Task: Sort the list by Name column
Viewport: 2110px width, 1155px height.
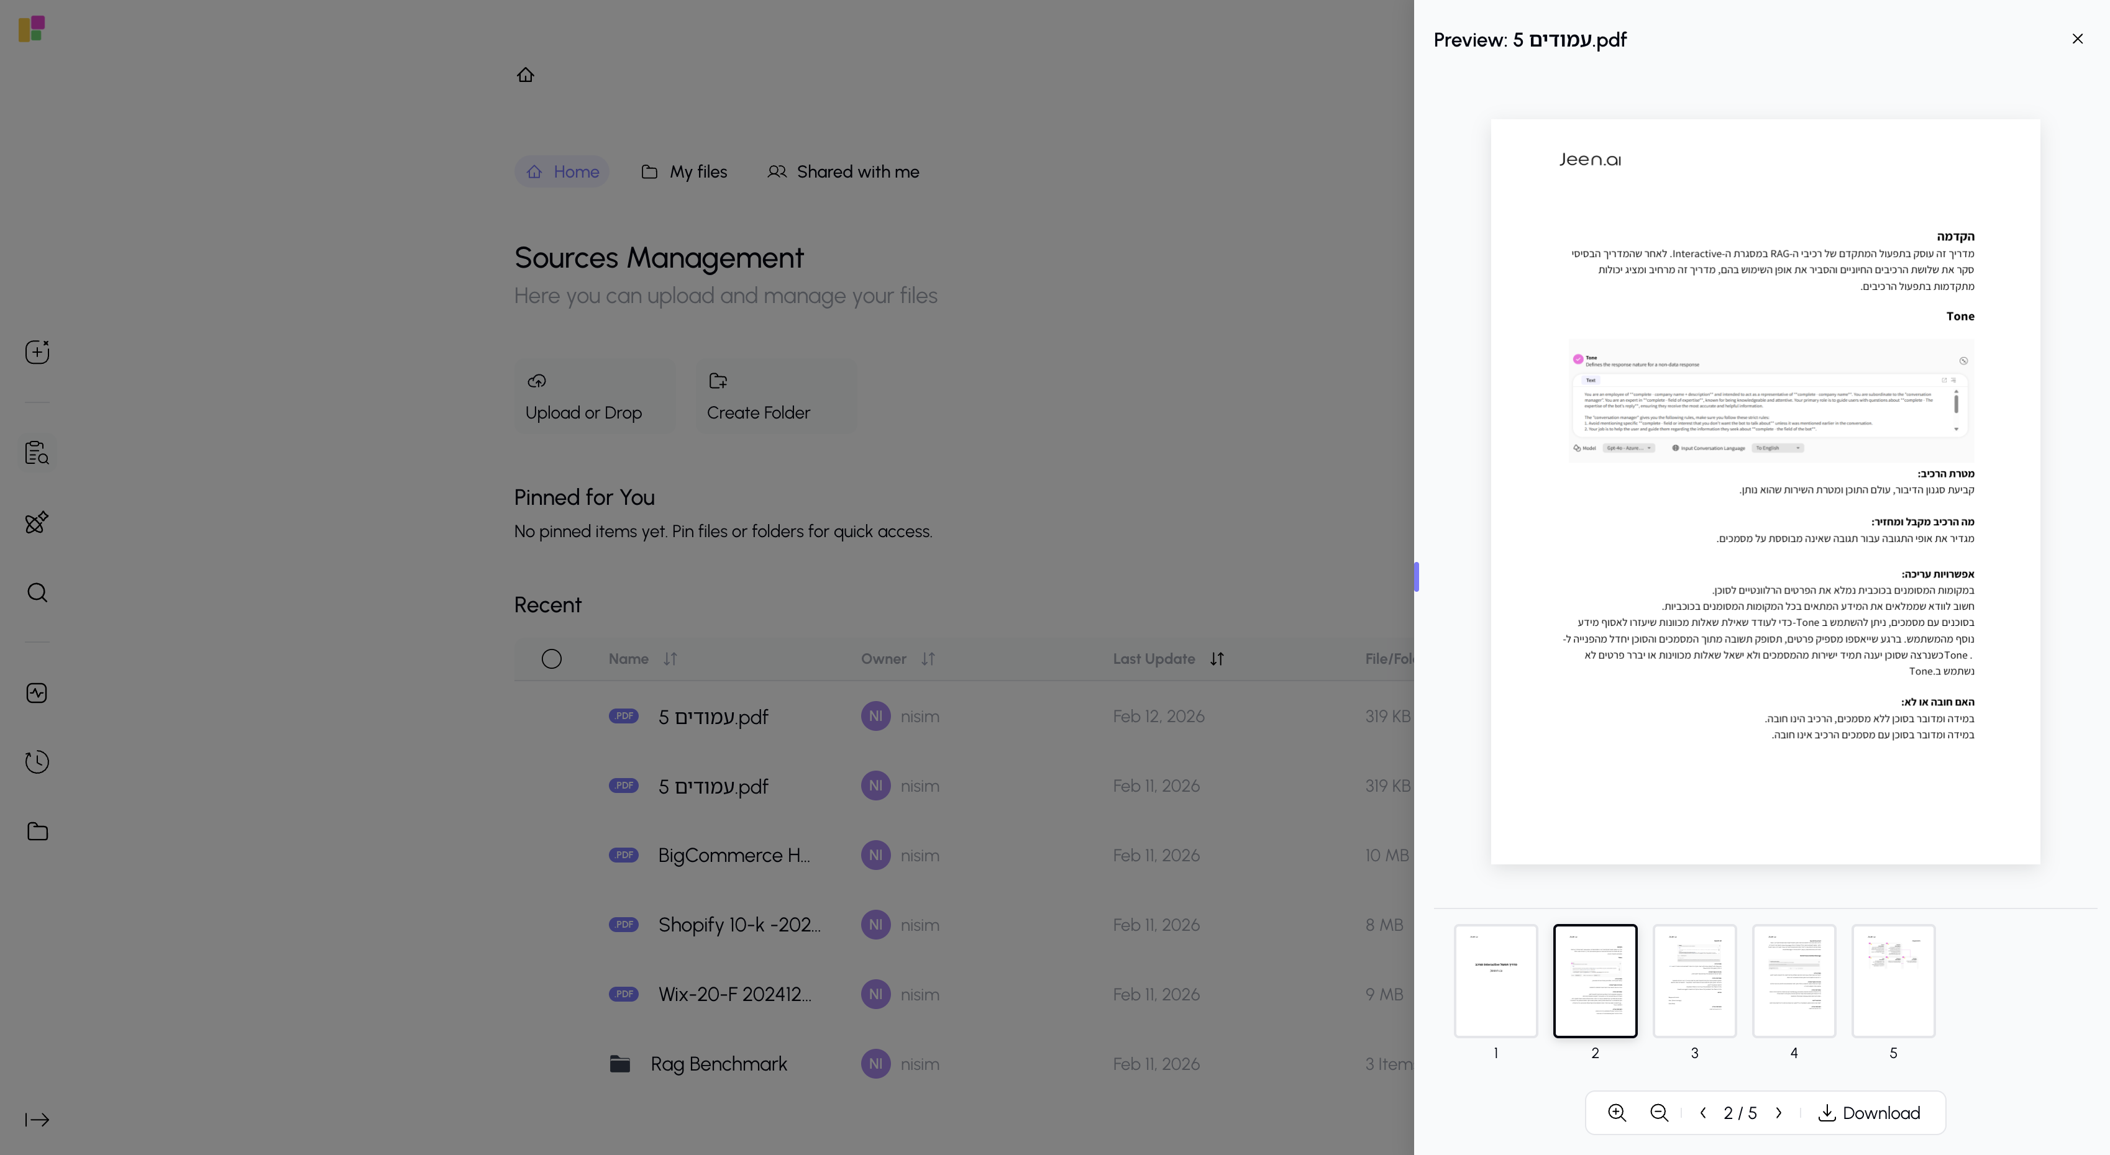Action: [x=670, y=659]
